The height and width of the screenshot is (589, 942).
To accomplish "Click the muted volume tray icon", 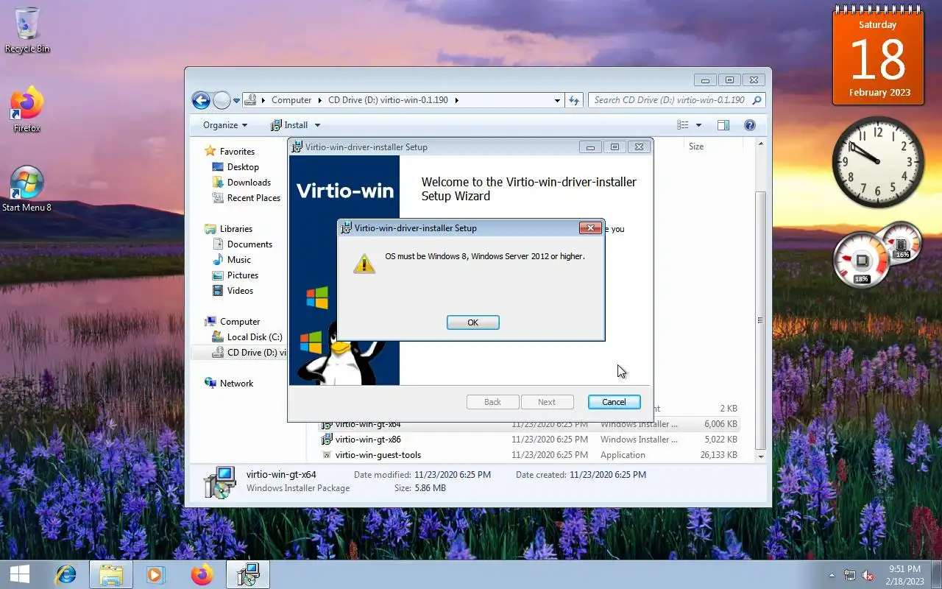I will tap(868, 575).
